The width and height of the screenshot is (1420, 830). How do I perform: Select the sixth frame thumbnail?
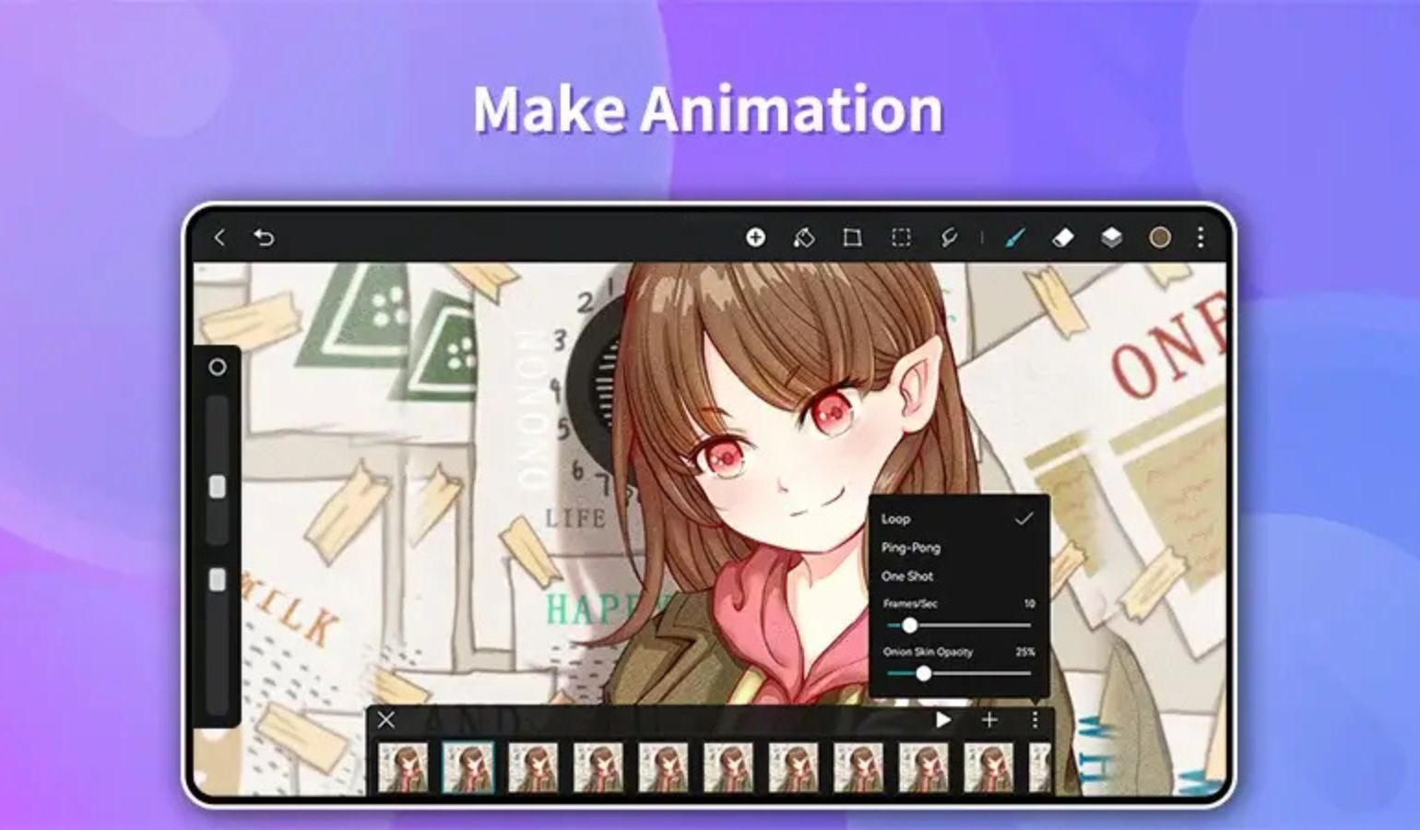pos(728,768)
